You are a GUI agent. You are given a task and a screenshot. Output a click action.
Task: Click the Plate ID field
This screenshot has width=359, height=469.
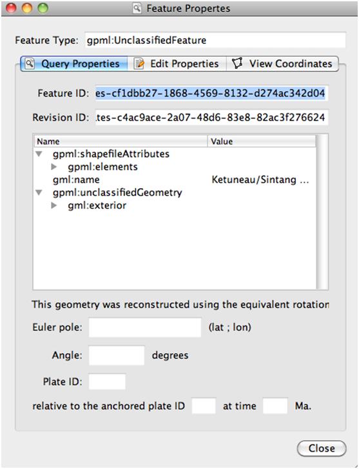(x=107, y=381)
